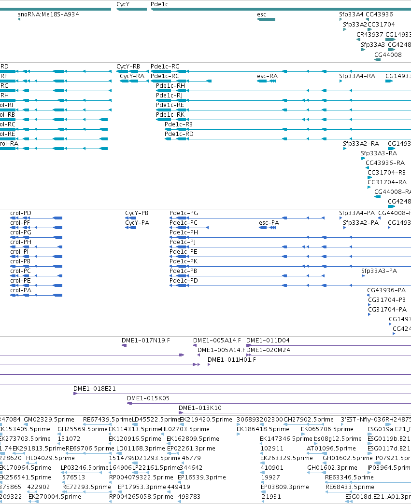Open the CG43936-RA transcript label
This screenshot has width=411, height=504.
click(x=385, y=163)
